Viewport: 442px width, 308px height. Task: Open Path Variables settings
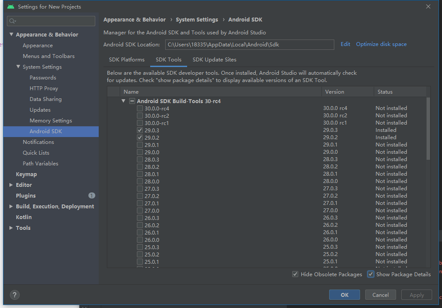[x=41, y=163]
